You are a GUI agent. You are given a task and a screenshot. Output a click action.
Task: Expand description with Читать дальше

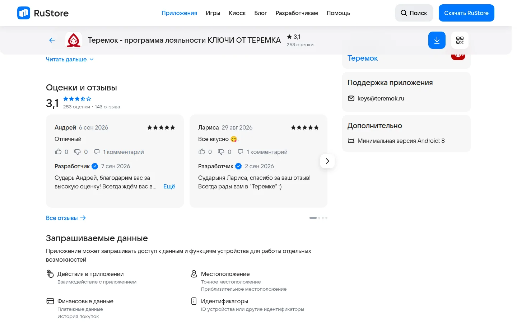pos(70,60)
